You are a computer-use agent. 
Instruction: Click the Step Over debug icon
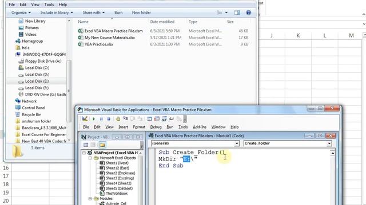click(x=133, y=119)
